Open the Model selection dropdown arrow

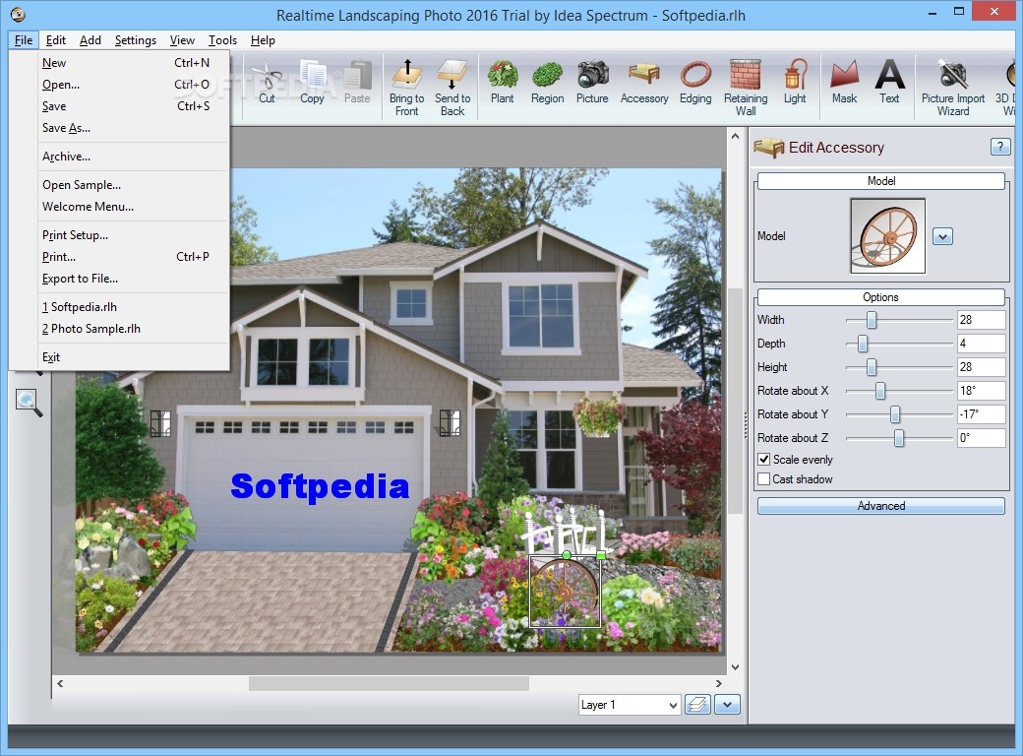pyautogui.click(x=942, y=235)
